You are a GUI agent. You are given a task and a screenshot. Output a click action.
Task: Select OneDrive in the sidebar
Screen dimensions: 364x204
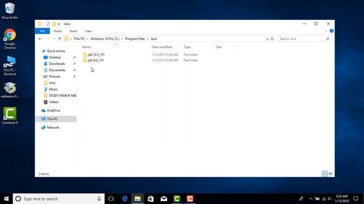53,110
